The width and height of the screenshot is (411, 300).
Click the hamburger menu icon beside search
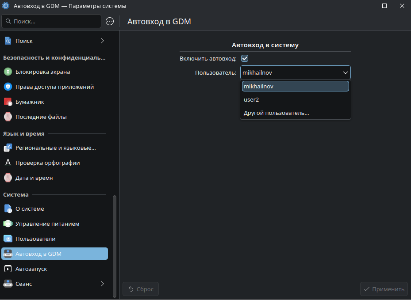click(x=110, y=21)
